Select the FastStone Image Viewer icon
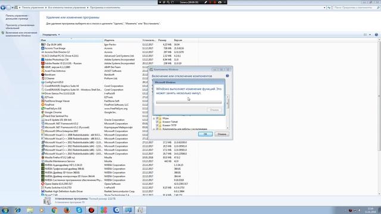The width and height of the screenshot is (381, 214). coord(43,101)
